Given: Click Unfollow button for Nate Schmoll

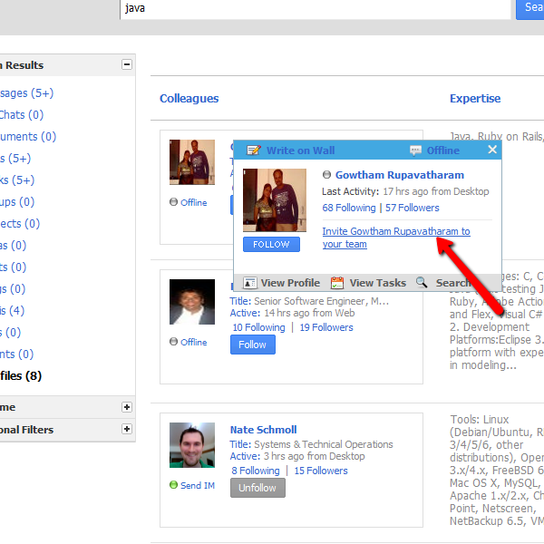Looking at the screenshot, I should [x=257, y=488].
